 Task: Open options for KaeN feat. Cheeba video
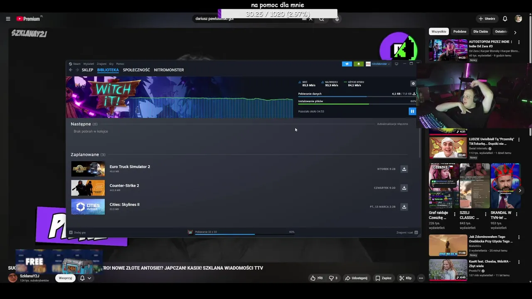pyautogui.click(x=519, y=262)
